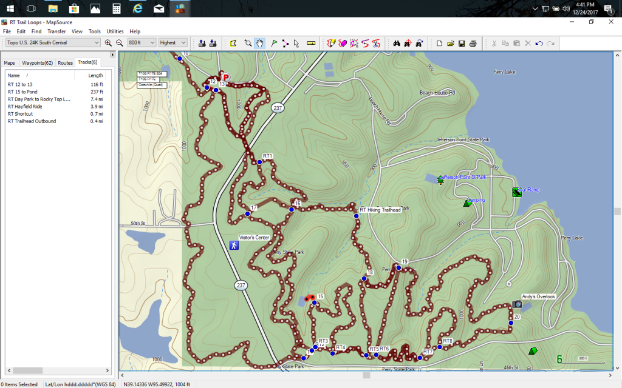The image size is (622, 388).
Task: Select track 'RT 12 to 13'
Action: (55, 84)
